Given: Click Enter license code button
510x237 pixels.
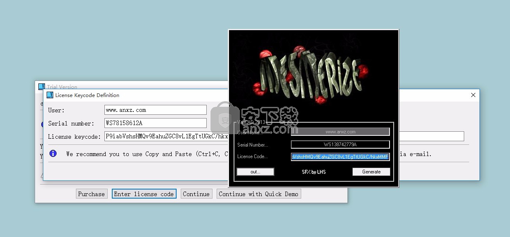Looking at the screenshot, I should [144, 194].
